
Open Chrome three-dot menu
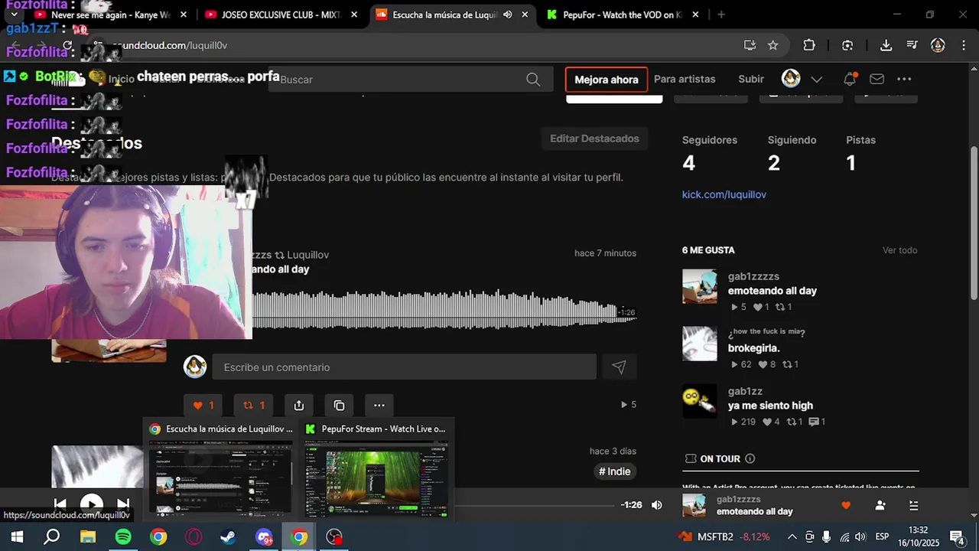point(963,45)
